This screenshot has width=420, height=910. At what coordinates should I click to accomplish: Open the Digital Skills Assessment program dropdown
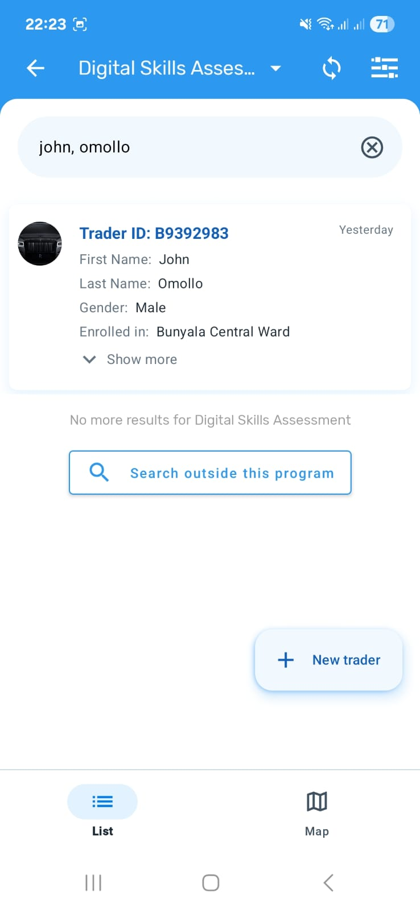[275, 68]
